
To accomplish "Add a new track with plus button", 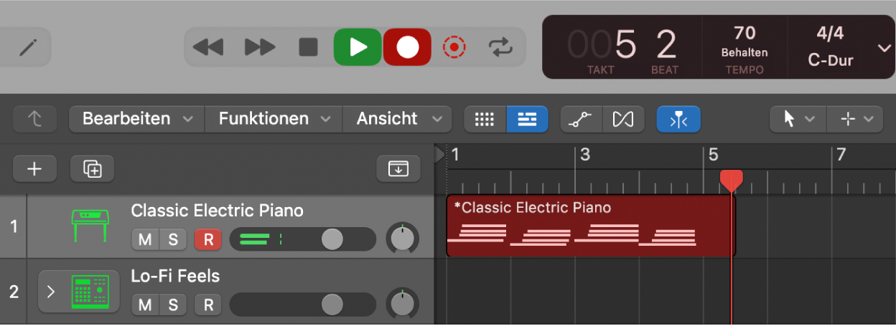I will click(34, 168).
